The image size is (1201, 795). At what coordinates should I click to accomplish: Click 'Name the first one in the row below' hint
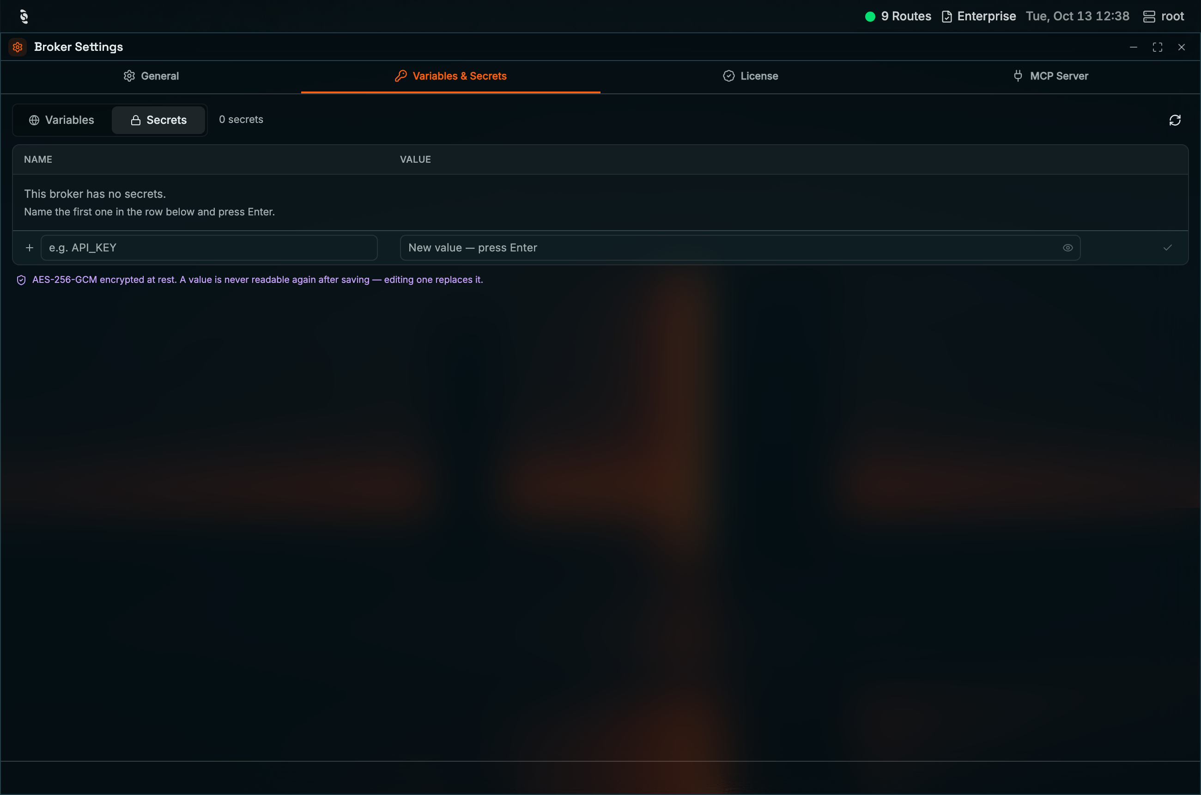150,212
